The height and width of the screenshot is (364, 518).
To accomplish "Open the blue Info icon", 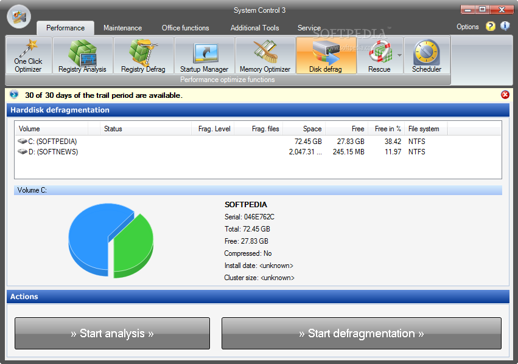I will click(x=505, y=26).
